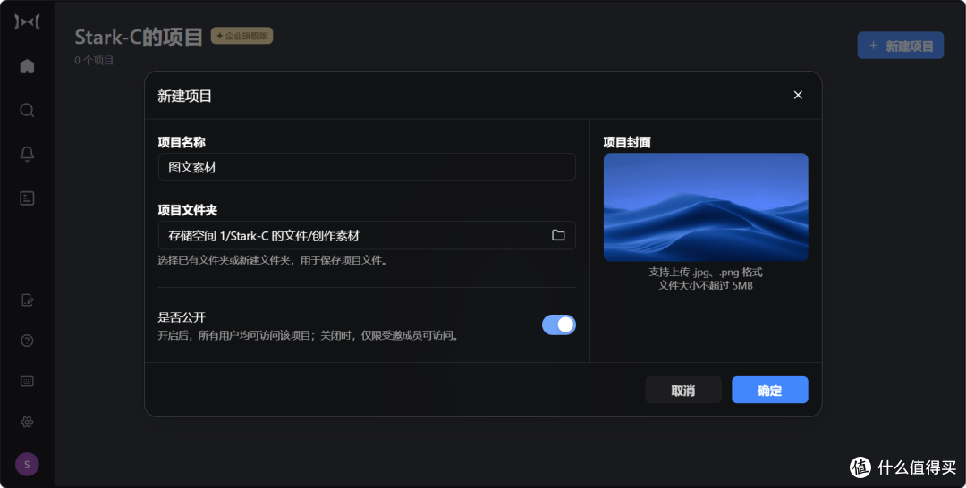This screenshot has height=488, width=966.
Task: Click the 项目文件夹 path field
Action: pyautogui.click(x=367, y=235)
